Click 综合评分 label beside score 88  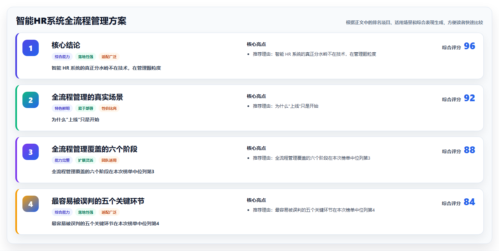[451, 151]
